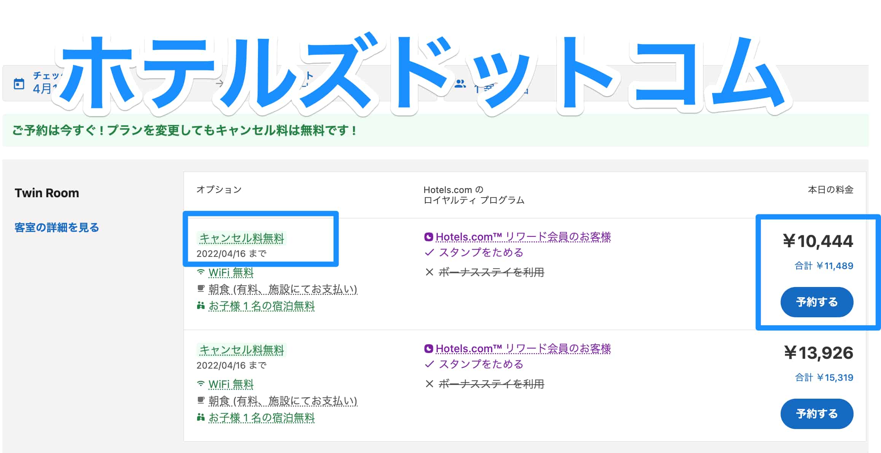Image resolution: width=881 pixels, height=453 pixels.
Task: Click child-stay icon in ¥13,926 row
Action: pos(201,417)
